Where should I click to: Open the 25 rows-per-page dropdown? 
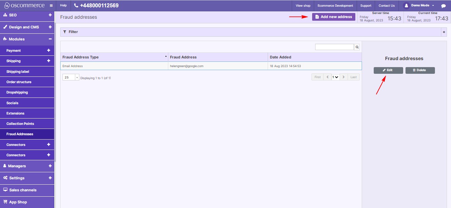[71, 77]
